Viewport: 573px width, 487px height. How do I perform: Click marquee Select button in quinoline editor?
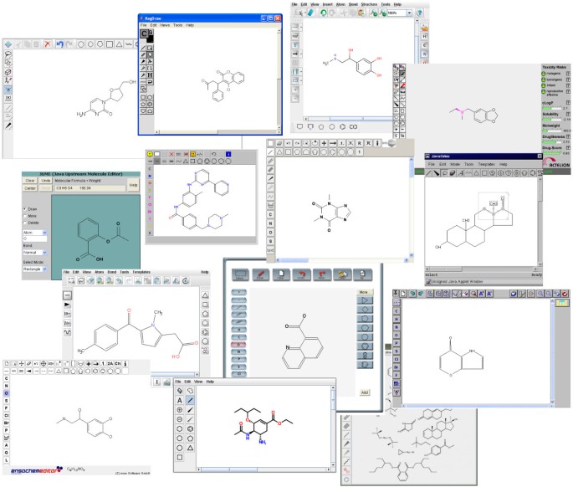coord(240,274)
